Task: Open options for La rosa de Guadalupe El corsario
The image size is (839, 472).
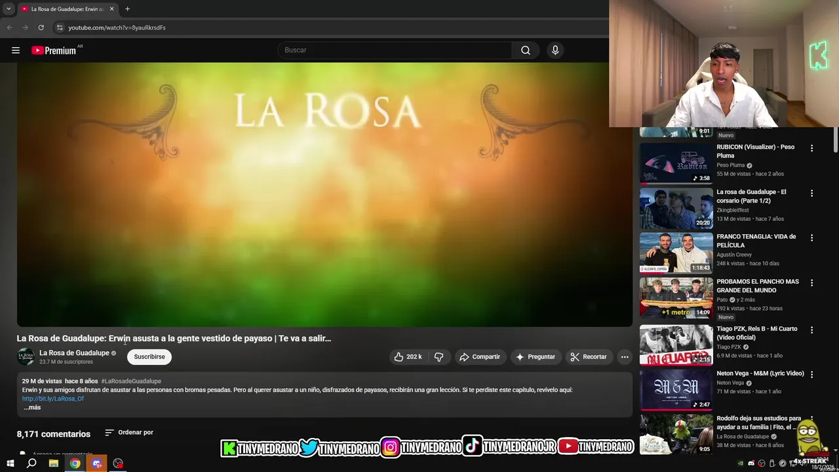Action: [811, 193]
